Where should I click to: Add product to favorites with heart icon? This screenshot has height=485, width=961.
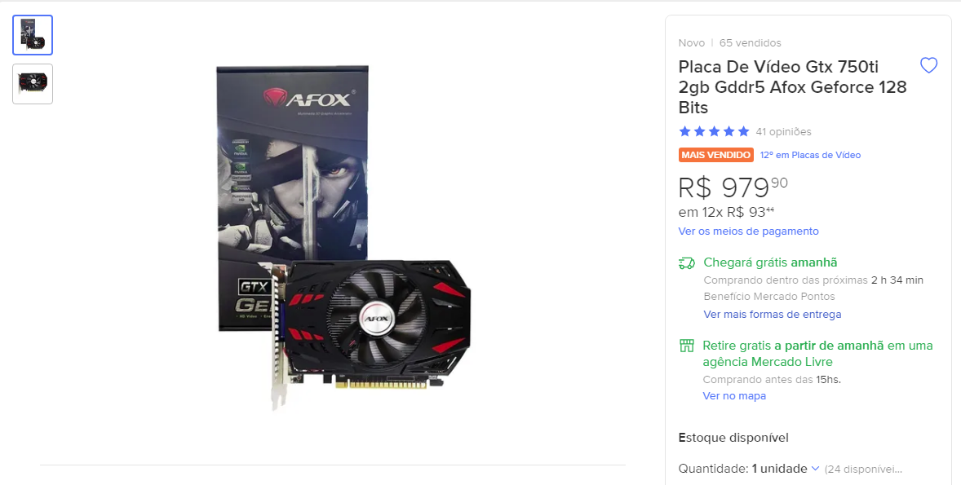(x=928, y=65)
